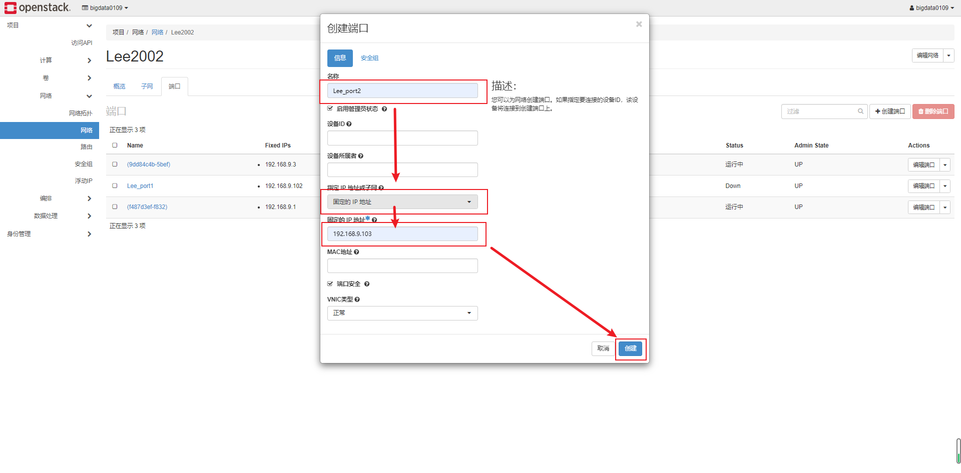This screenshot has height=473, width=961.
Task: Open the bigdata0109 project dropdown
Action: pyautogui.click(x=105, y=8)
